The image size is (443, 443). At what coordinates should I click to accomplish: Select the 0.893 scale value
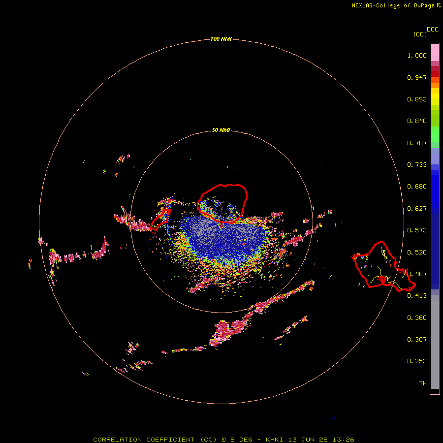(x=417, y=99)
